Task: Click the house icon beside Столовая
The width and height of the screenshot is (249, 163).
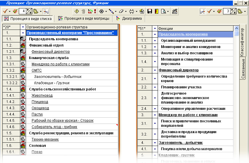Action: (23, 146)
